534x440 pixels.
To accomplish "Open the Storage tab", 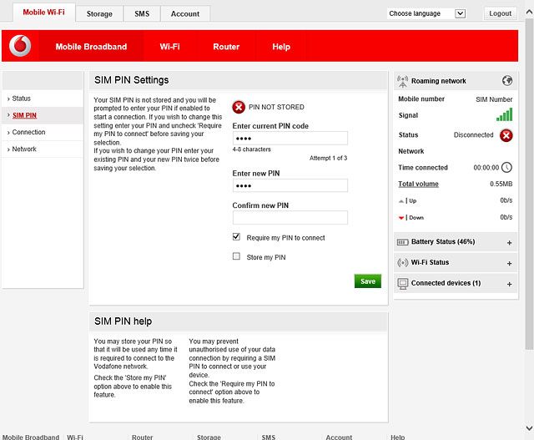I will (x=99, y=14).
